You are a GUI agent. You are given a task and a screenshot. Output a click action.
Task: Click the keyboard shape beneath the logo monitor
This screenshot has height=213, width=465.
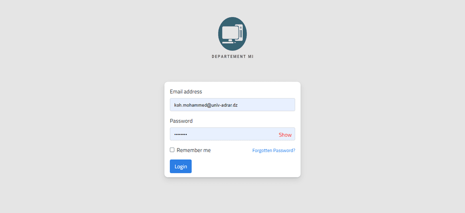coord(228,43)
